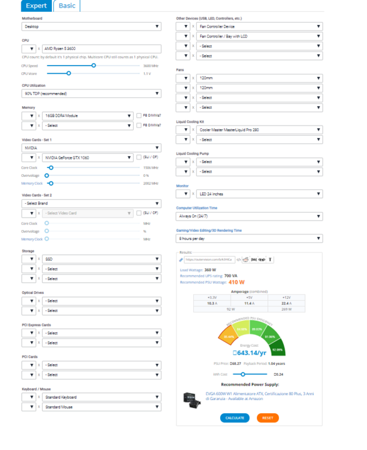Open the Standard Mouse dropdown

102,407
